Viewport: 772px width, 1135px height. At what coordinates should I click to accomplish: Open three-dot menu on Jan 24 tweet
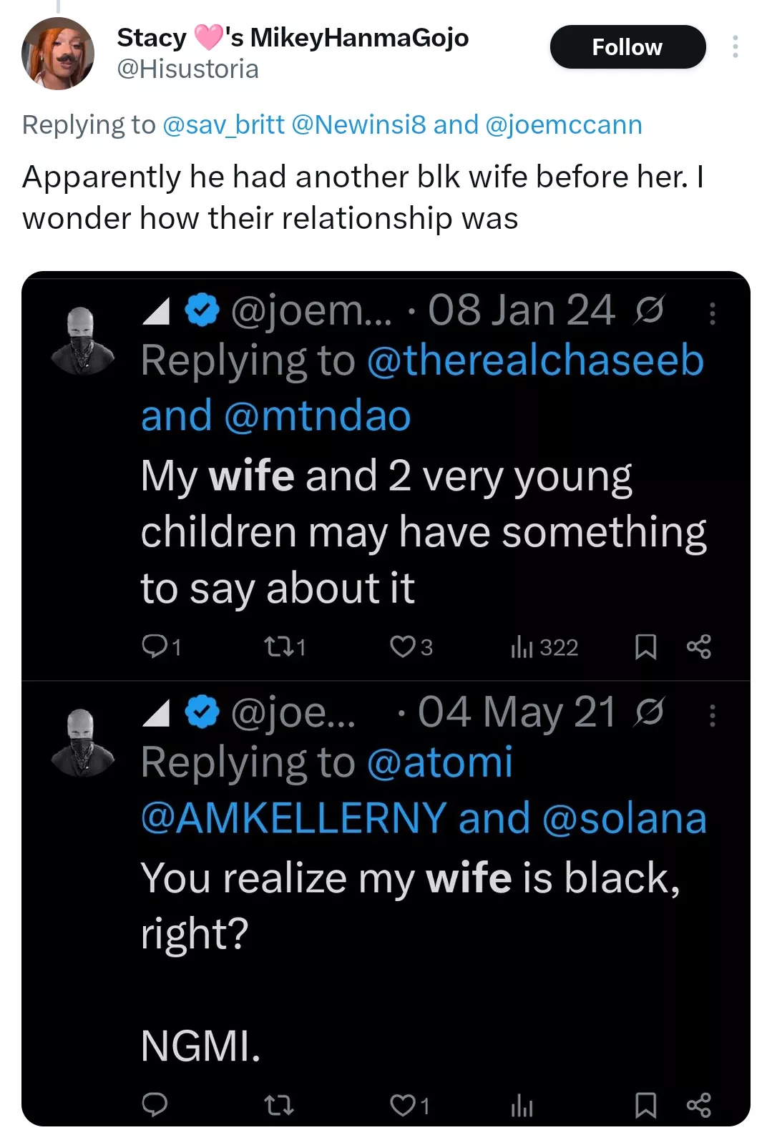tap(712, 313)
